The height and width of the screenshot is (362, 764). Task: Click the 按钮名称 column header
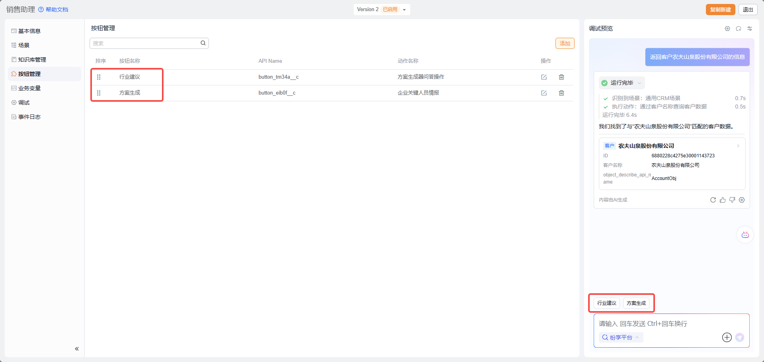tap(130, 61)
